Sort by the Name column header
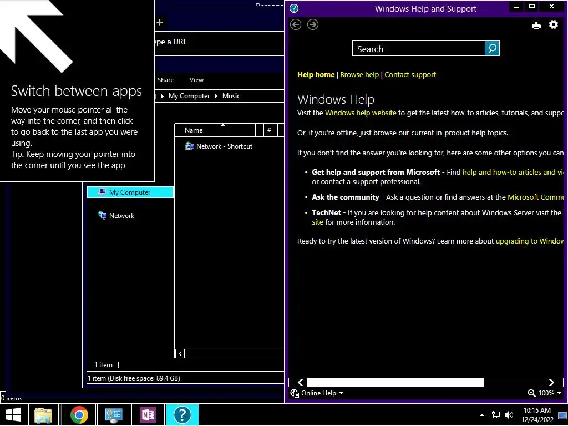 (215, 130)
